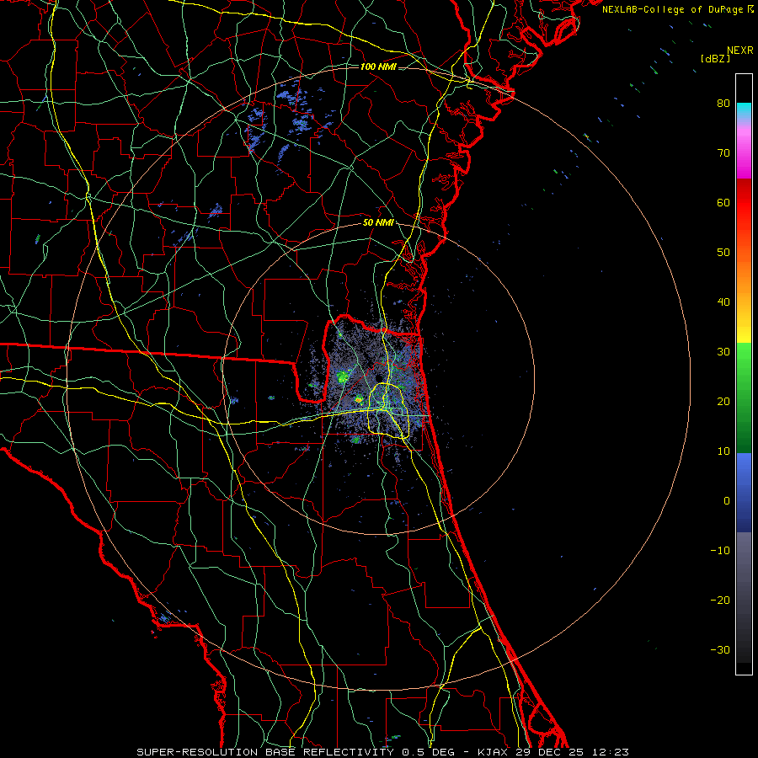Click the 40 dBZ scale value
The image size is (758, 758).
coord(723,302)
